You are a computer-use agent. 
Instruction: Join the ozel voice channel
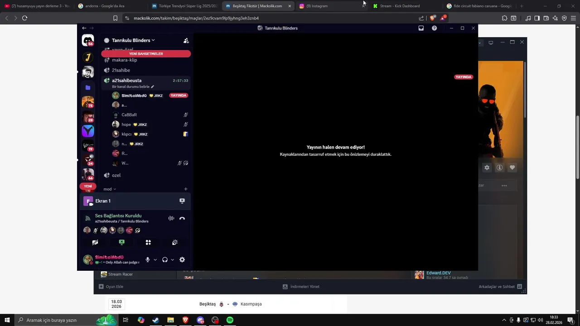click(146, 175)
